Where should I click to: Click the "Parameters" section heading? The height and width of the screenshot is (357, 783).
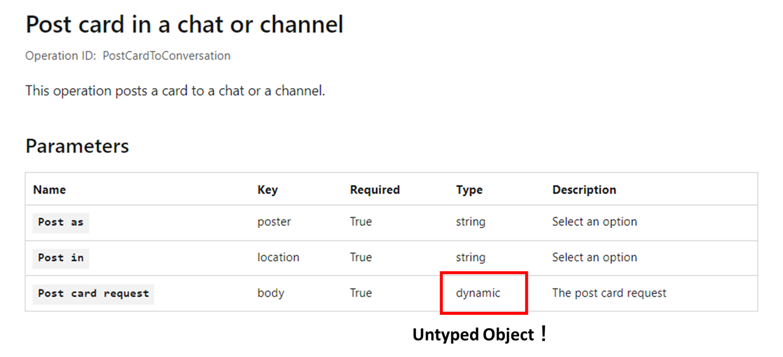77,146
